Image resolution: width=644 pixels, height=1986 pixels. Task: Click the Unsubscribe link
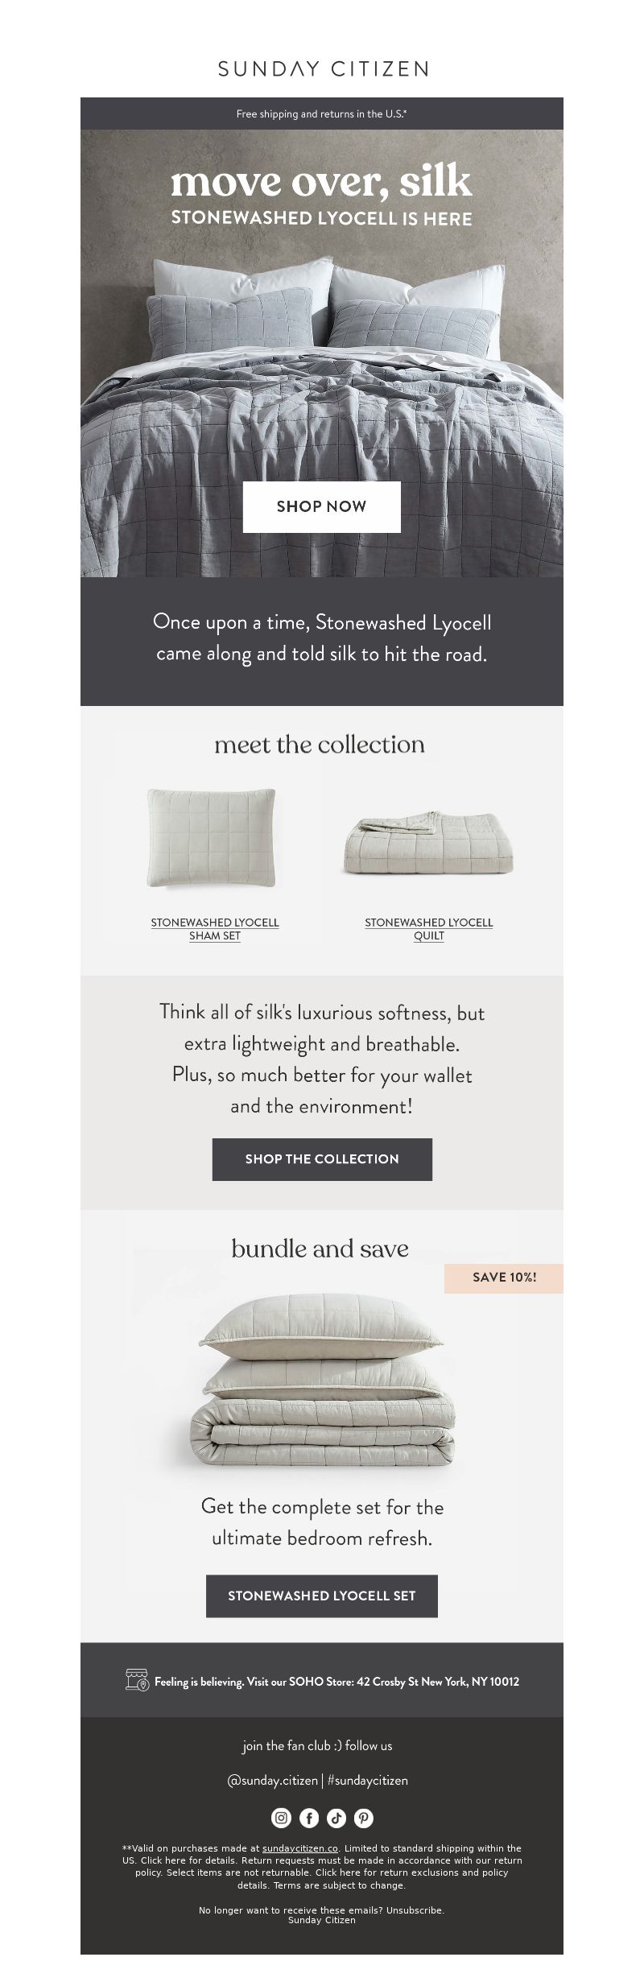[x=415, y=1910]
